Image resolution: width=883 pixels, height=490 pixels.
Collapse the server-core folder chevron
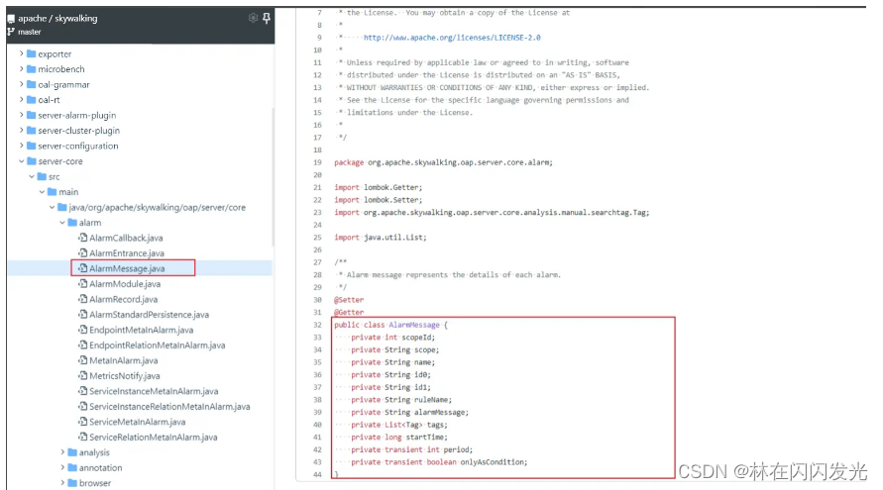point(22,161)
